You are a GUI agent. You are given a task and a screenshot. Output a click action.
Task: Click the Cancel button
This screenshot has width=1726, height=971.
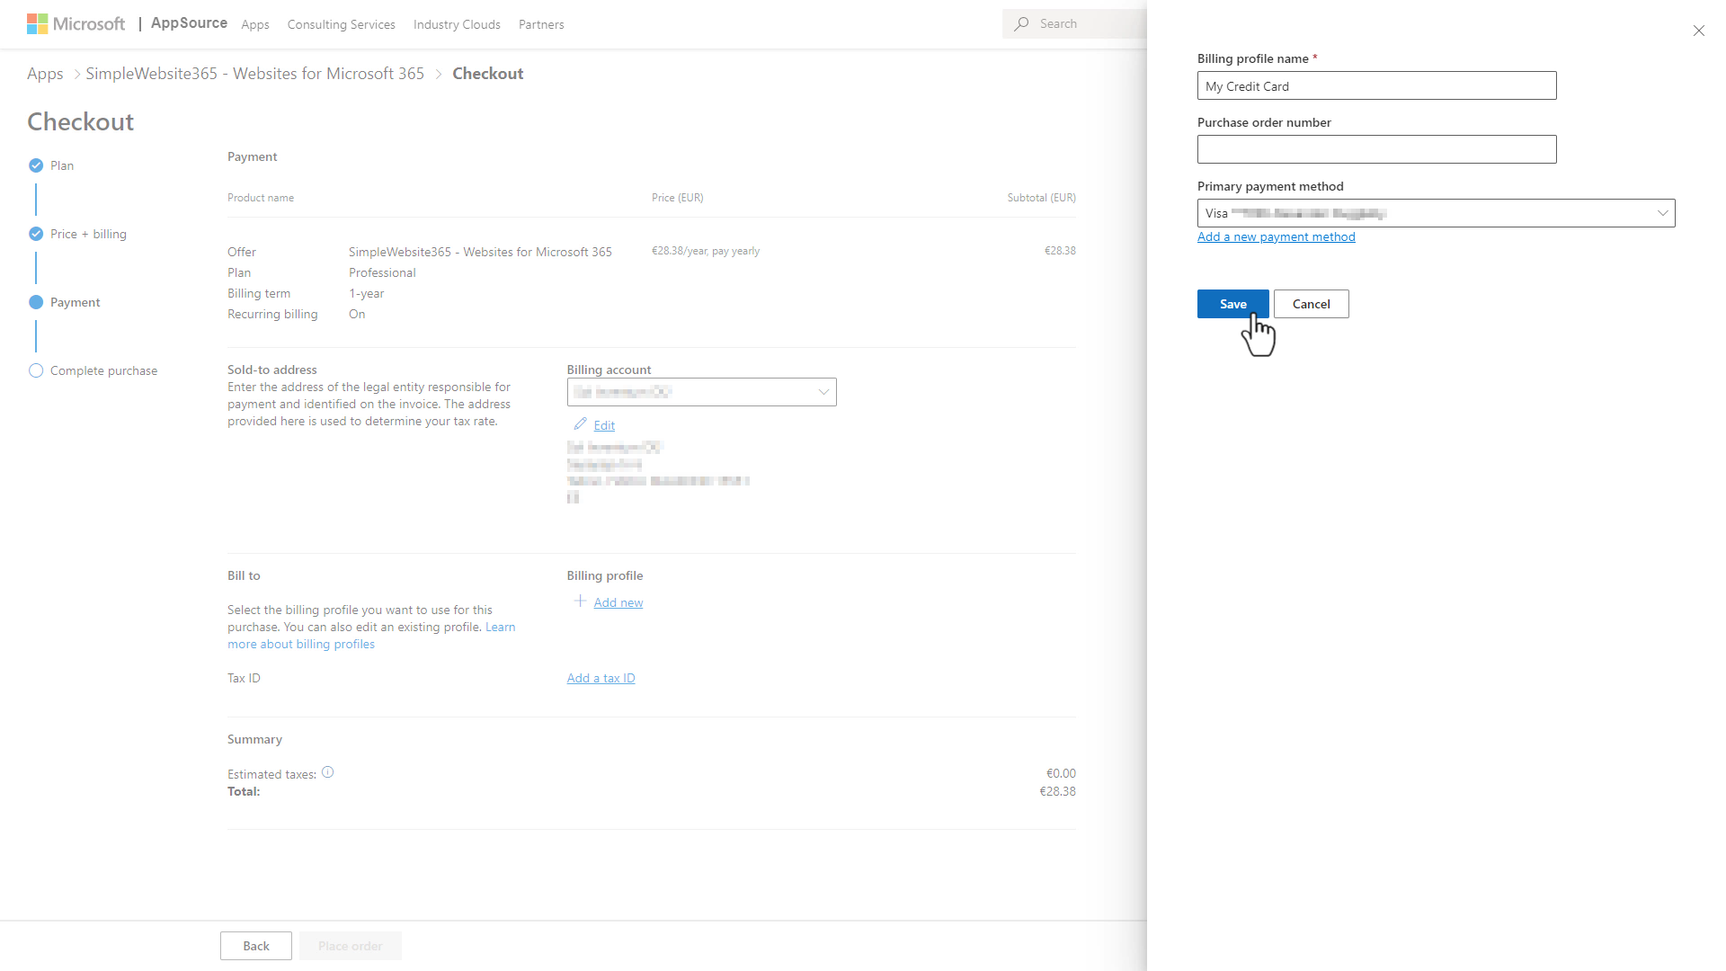1311,304
